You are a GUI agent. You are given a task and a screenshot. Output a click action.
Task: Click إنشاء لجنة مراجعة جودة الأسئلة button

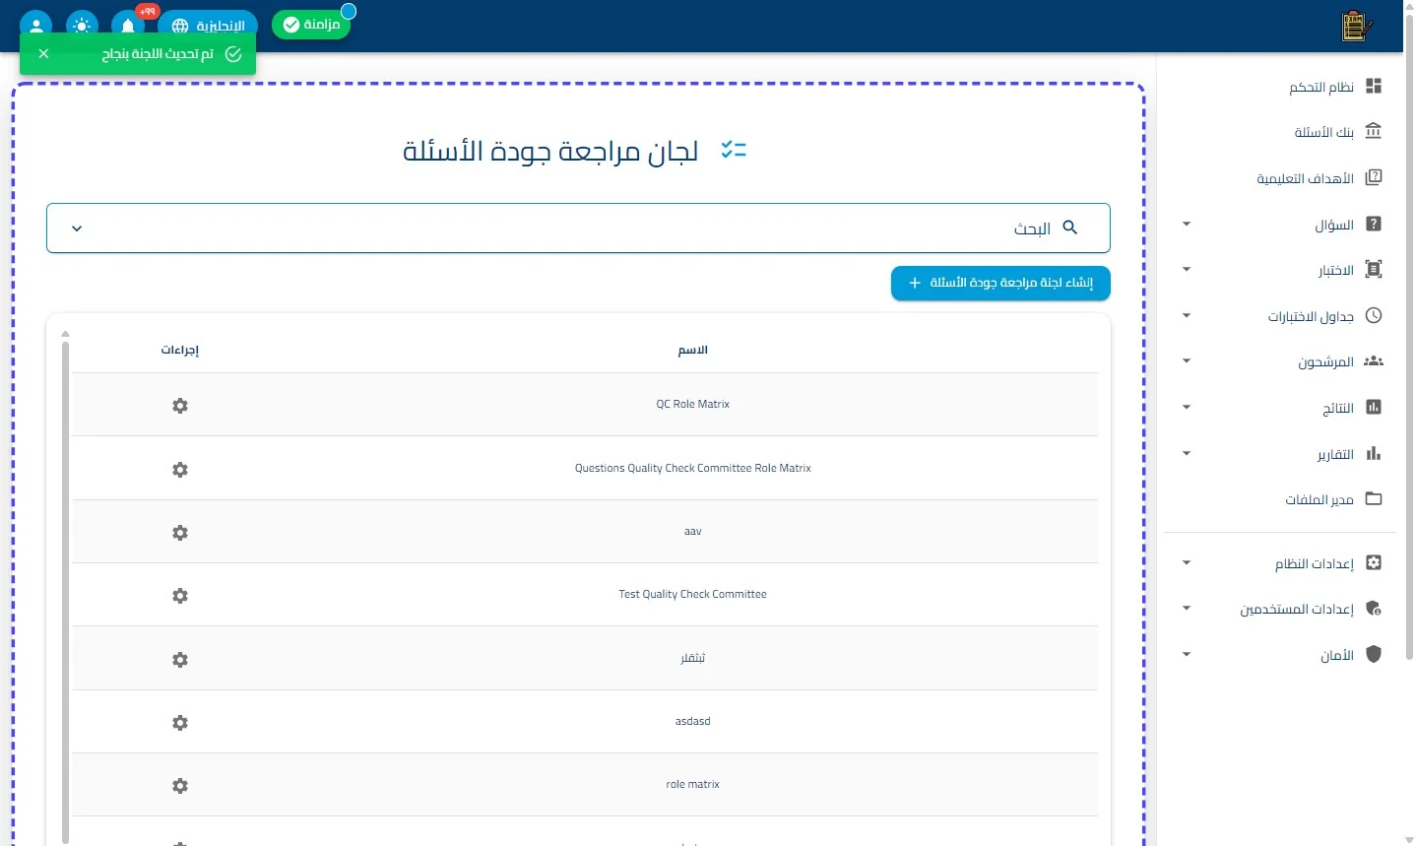tap(1000, 283)
